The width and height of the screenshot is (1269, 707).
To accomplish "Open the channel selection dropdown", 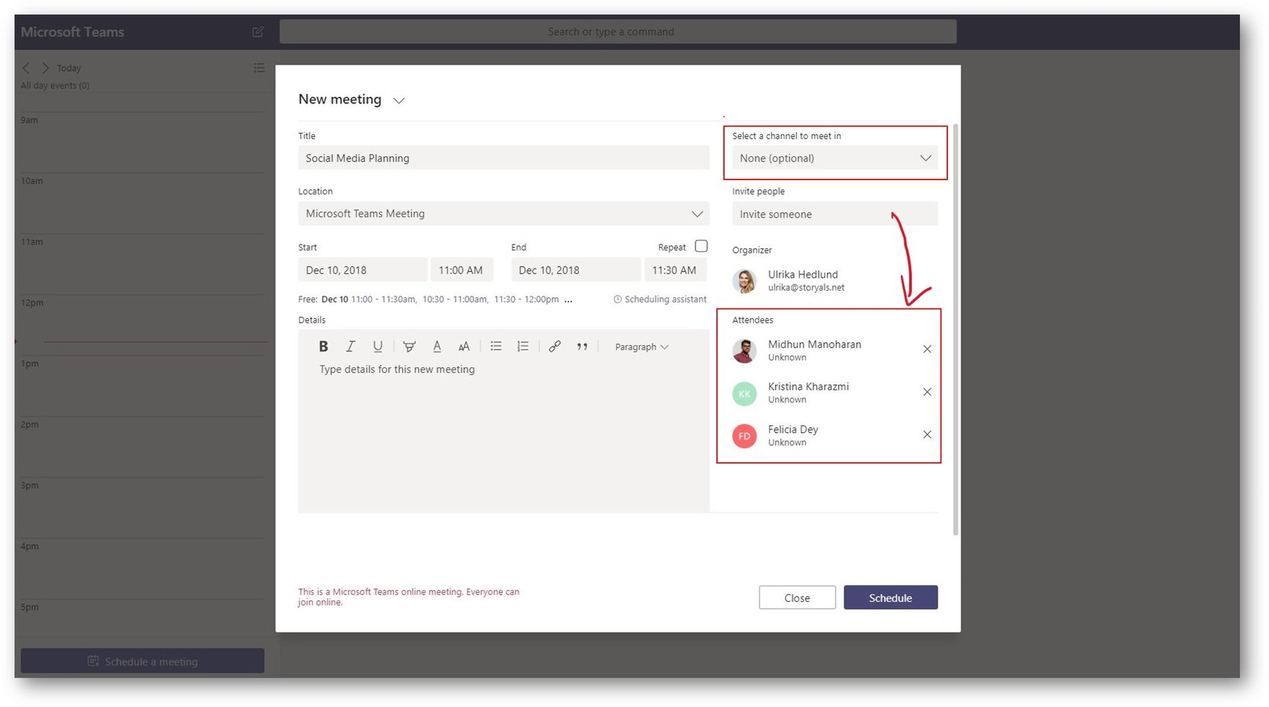I will (835, 158).
